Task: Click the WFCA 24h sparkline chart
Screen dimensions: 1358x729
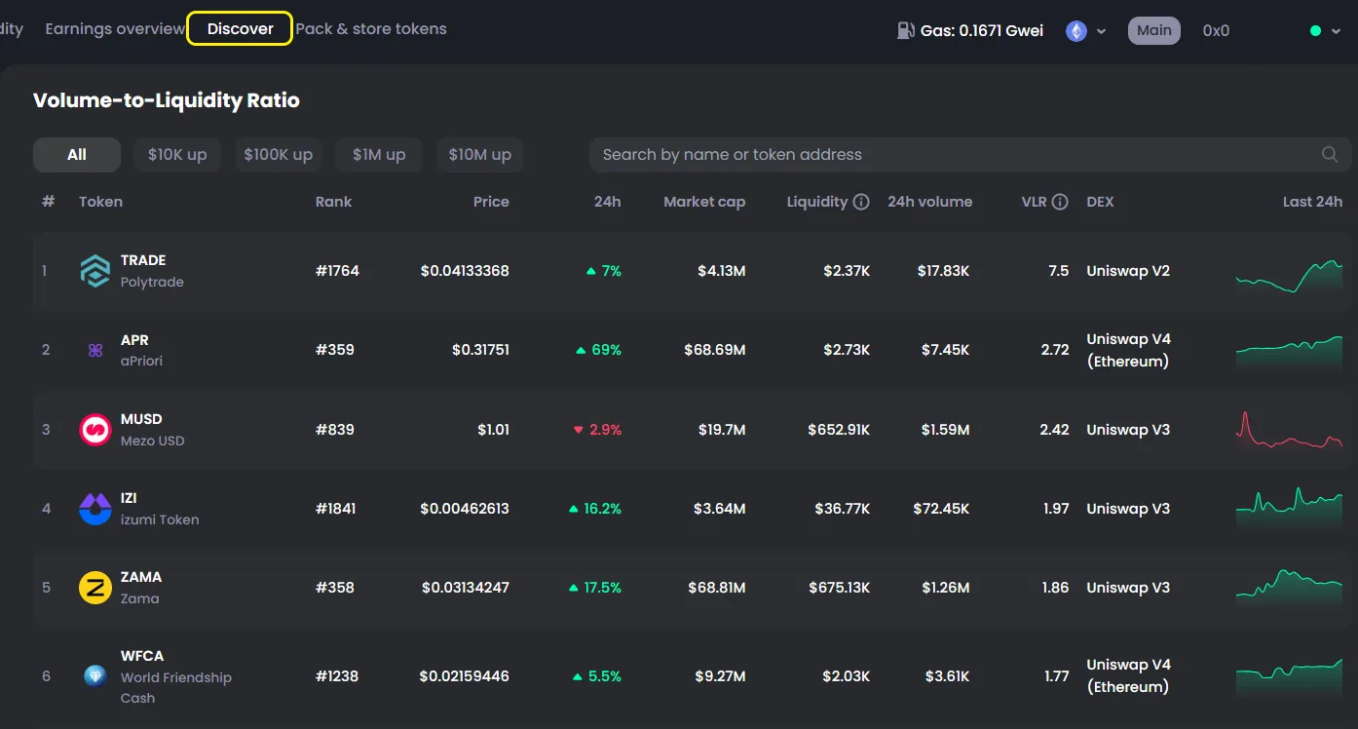Action: point(1289,675)
